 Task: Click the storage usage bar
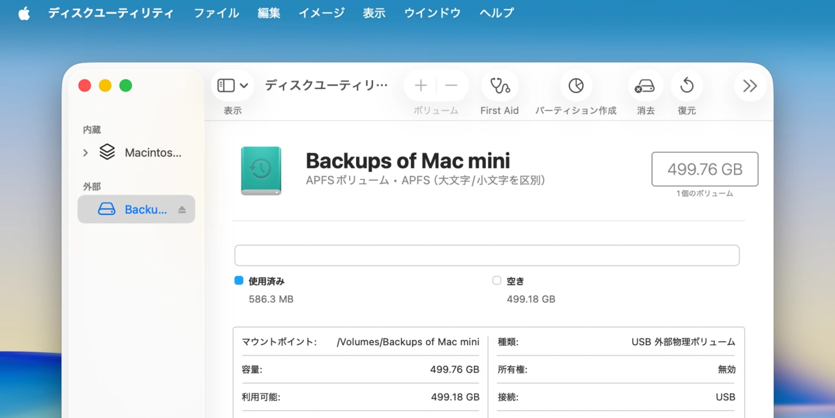pos(487,255)
